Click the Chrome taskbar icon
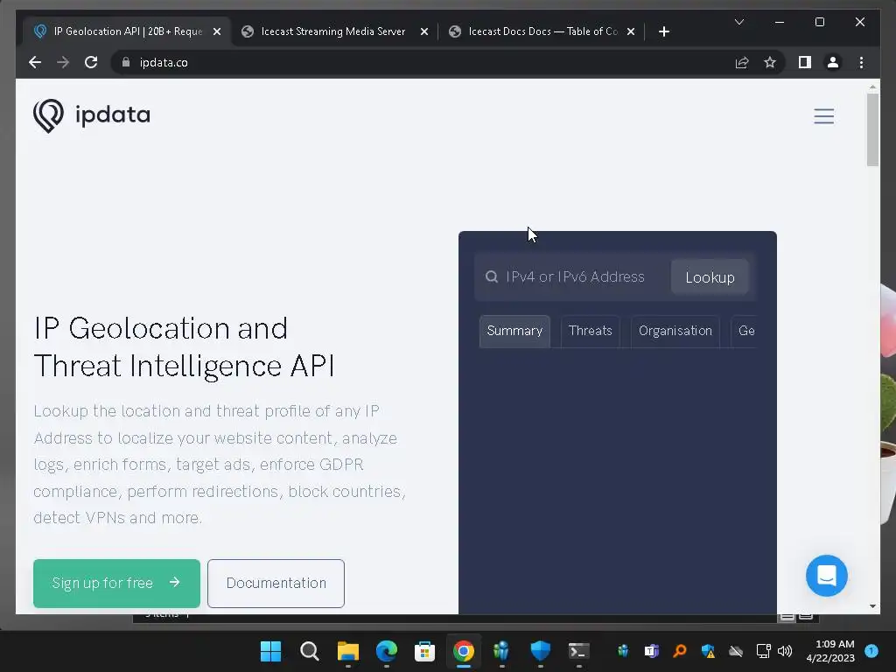 point(464,651)
